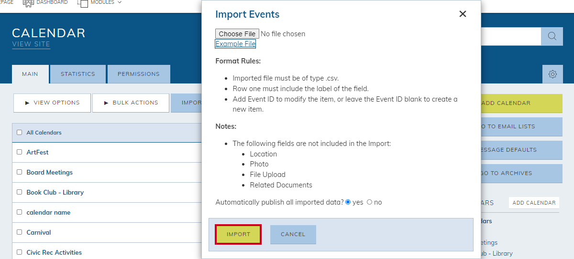Open calendar name link
The height and width of the screenshot is (259, 574).
coord(48,212)
